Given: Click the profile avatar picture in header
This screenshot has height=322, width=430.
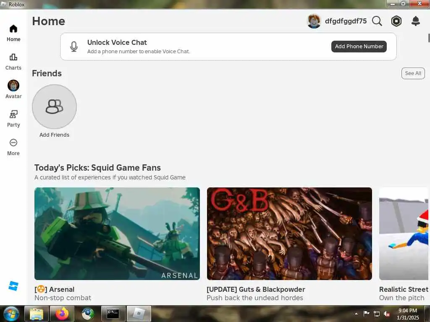Looking at the screenshot, I should point(314,21).
